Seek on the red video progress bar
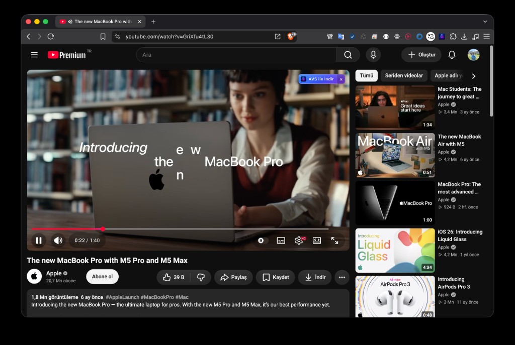Viewport: 515px width, 345px height. point(180,229)
